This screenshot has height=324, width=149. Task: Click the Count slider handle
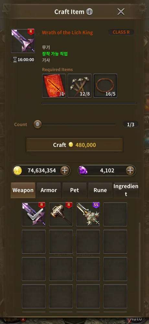38,124
